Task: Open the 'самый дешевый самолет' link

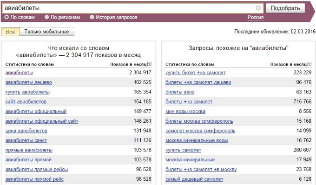Action: coord(194,179)
